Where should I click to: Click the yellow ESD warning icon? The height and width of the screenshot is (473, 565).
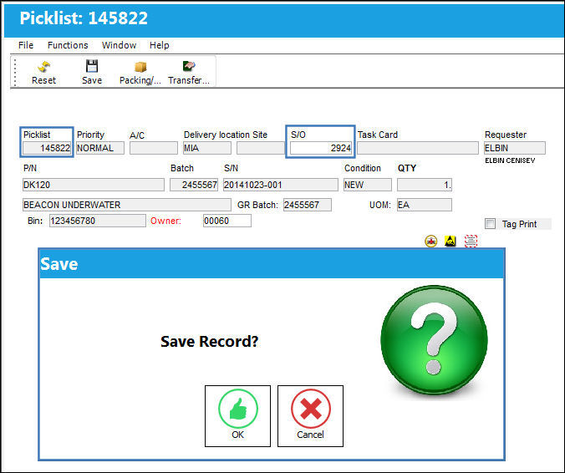pos(450,241)
